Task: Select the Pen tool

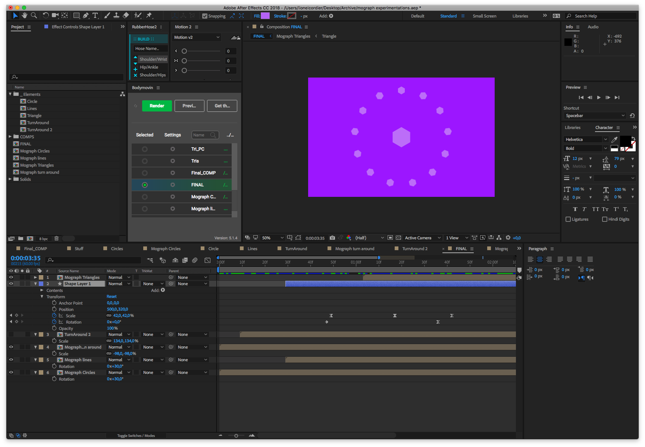Action: [86, 15]
